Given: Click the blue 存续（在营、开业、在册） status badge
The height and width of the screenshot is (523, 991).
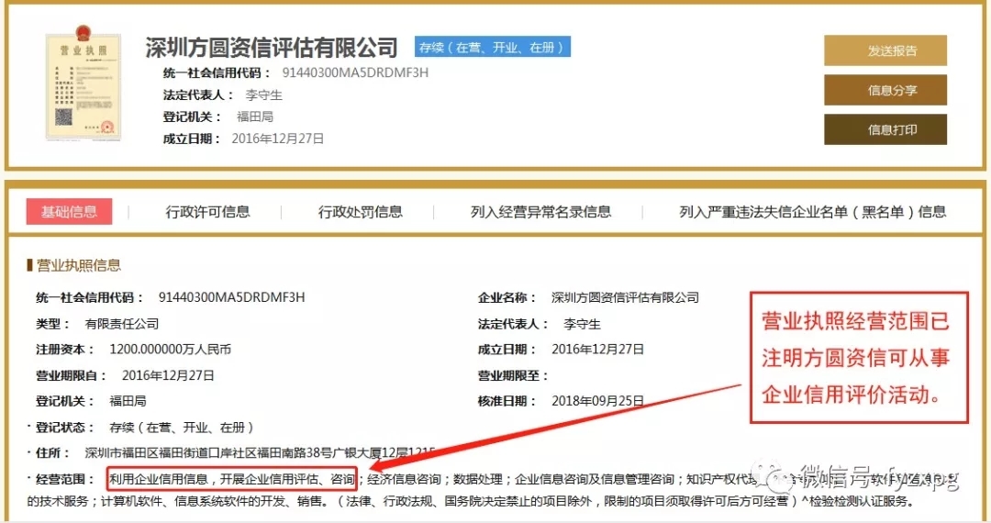Looking at the screenshot, I should [492, 47].
